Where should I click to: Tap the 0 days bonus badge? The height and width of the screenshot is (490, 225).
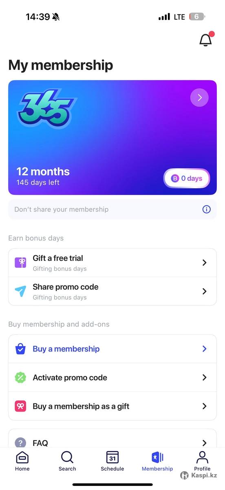[x=187, y=178]
